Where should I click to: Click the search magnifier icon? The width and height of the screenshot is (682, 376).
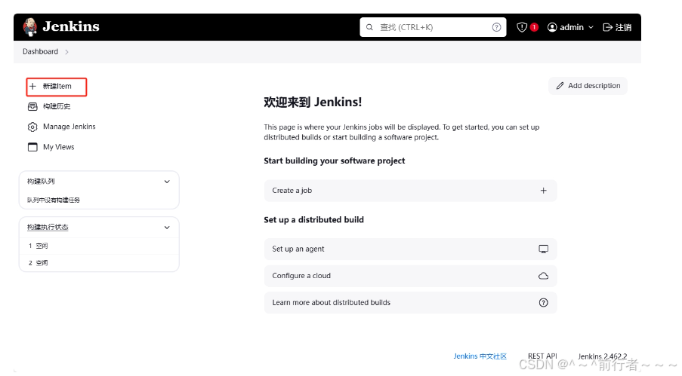369,27
